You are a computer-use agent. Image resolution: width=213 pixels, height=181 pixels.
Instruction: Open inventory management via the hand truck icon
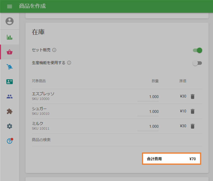click(10, 67)
